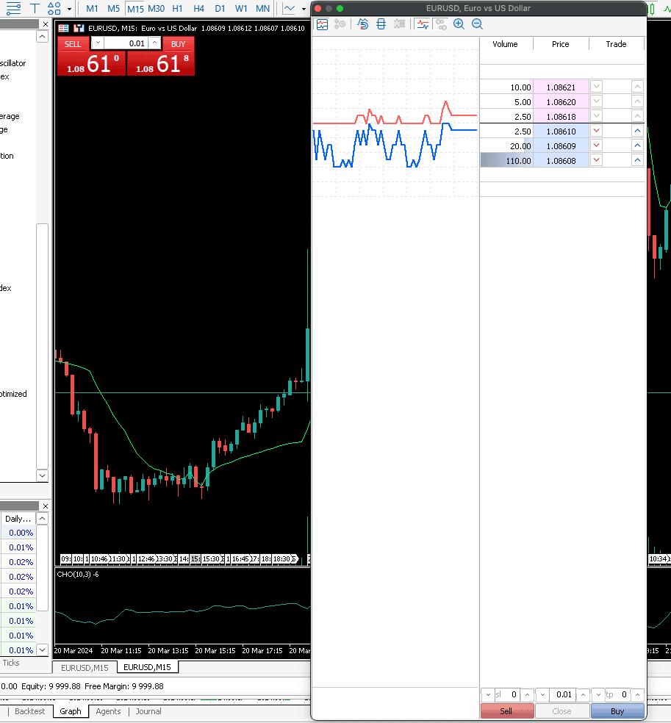671x723 pixels.
Task: Click the spread bid/ask lines icon
Action: click(x=423, y=24)
